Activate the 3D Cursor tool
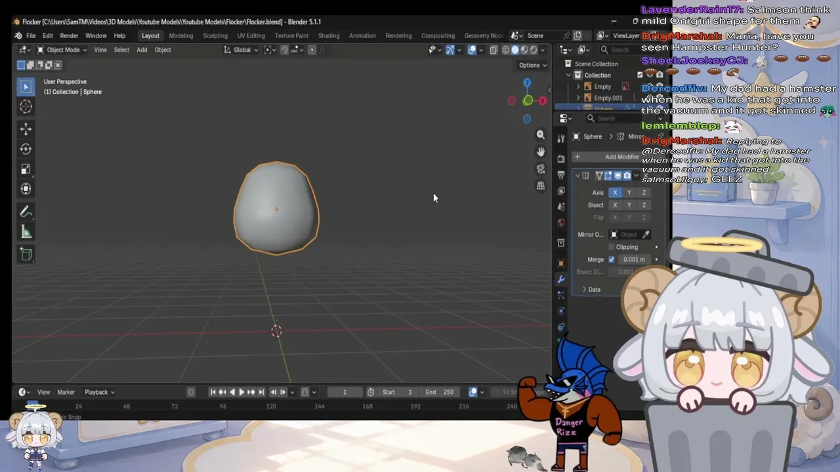Screen dimensions: 840x472 point(26,106)
